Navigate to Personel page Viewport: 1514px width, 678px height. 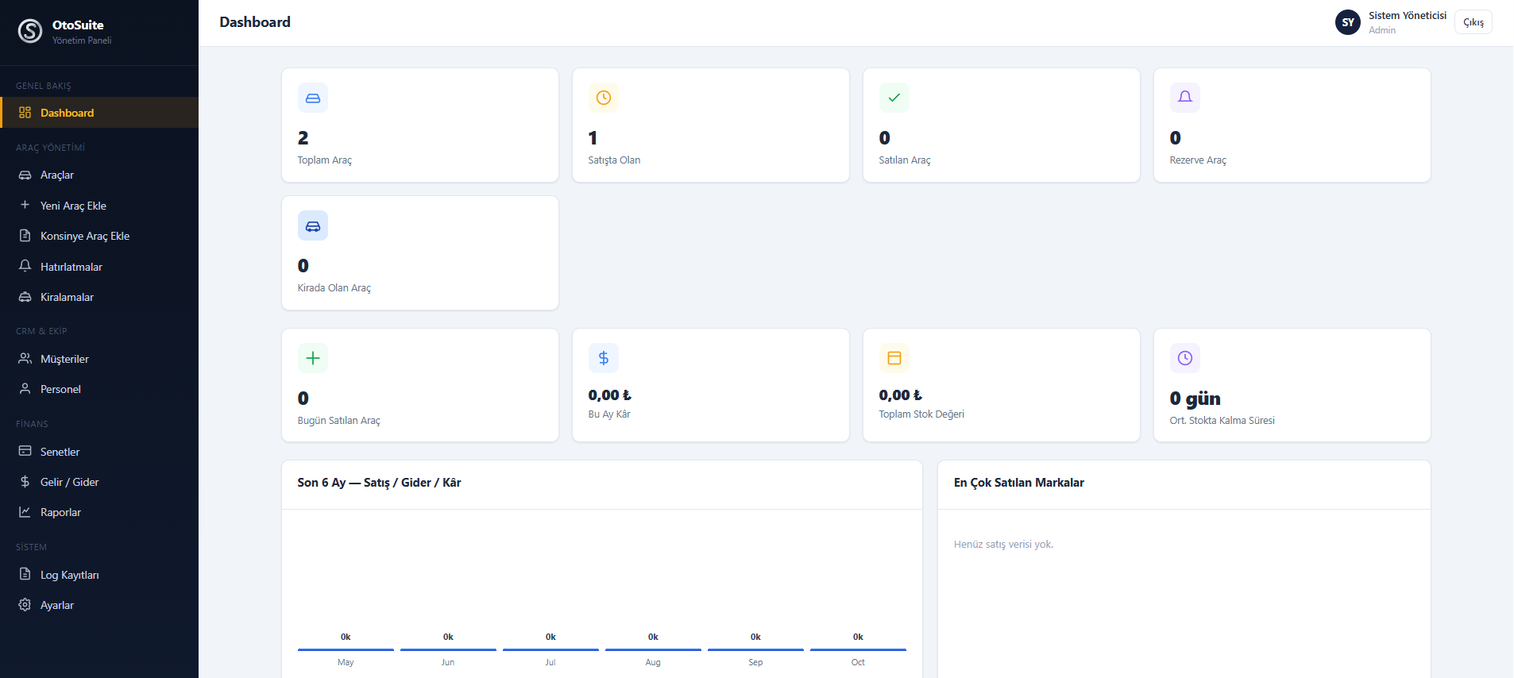tap(99, 389)
